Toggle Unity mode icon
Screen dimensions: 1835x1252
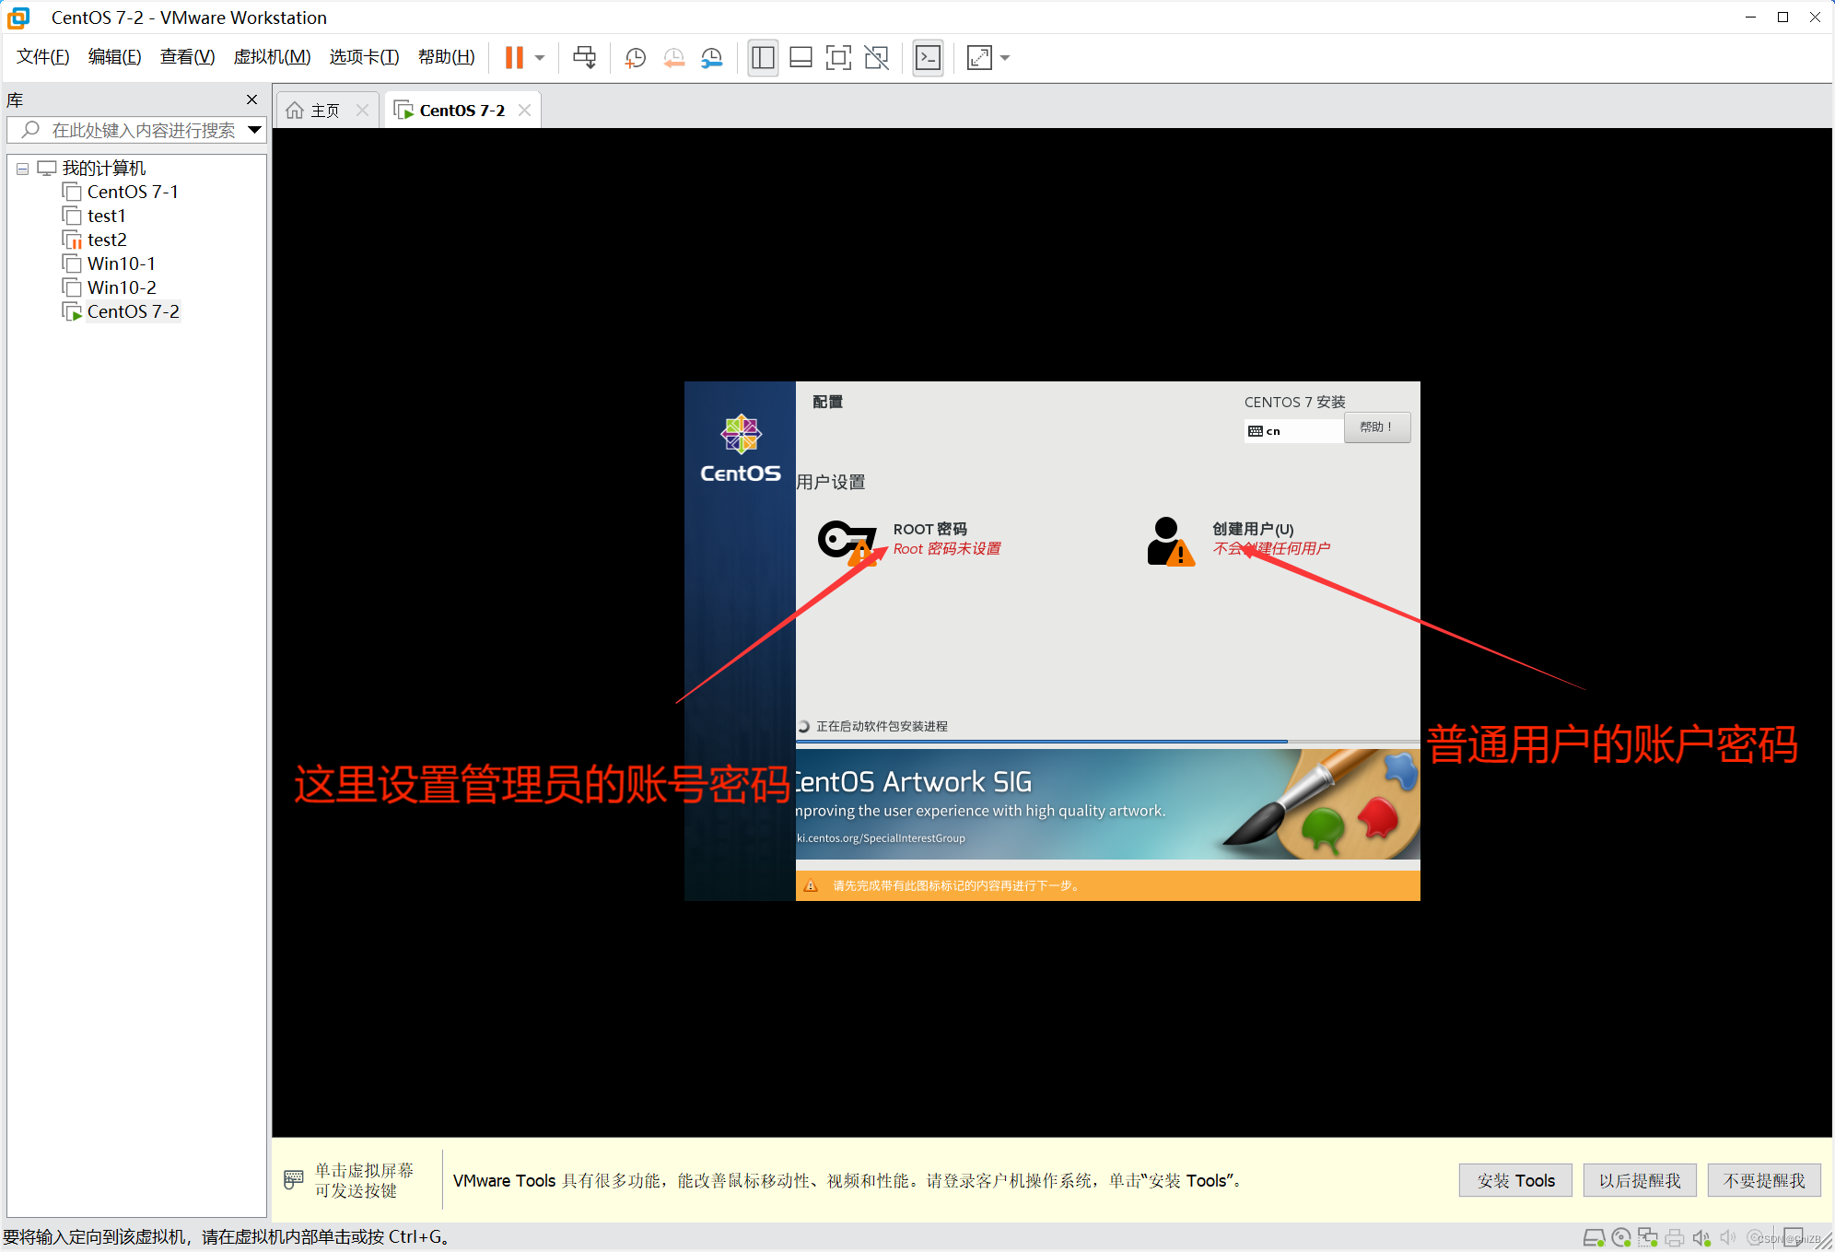(x=877, y=58)
